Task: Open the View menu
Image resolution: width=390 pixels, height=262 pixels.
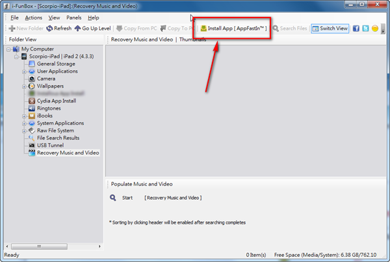Action: [x=54, y=18]
